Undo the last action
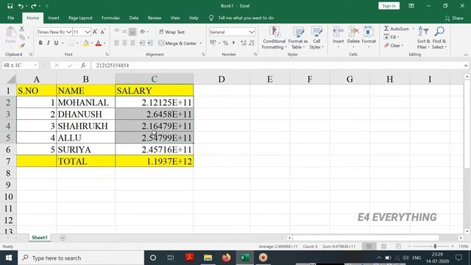 click(x=21, y=6)
